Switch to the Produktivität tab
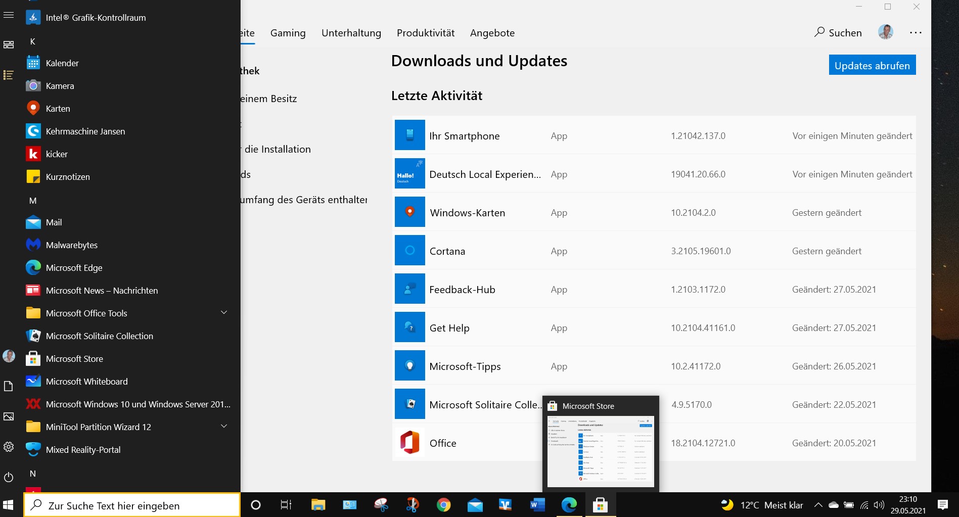This screenshot has height=517, width=959. 426,33
